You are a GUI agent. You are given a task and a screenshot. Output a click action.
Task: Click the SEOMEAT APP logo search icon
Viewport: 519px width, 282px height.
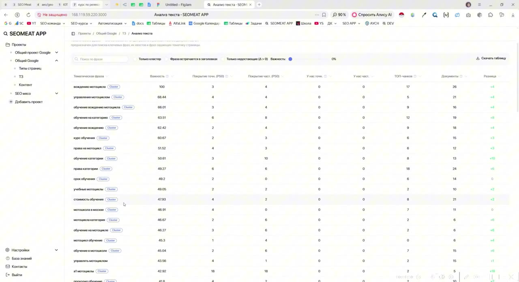click(x=6, y=34)
